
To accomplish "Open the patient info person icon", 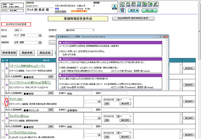I will tap(115, 7).
